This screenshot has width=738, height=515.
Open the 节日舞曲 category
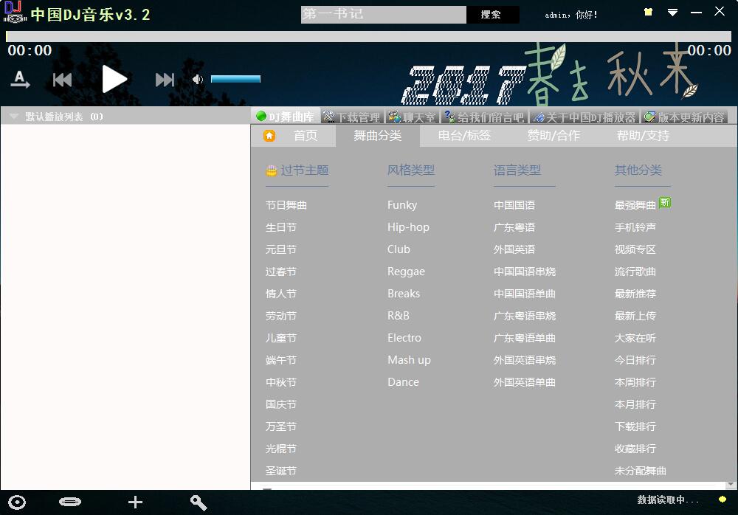[286, 205]
